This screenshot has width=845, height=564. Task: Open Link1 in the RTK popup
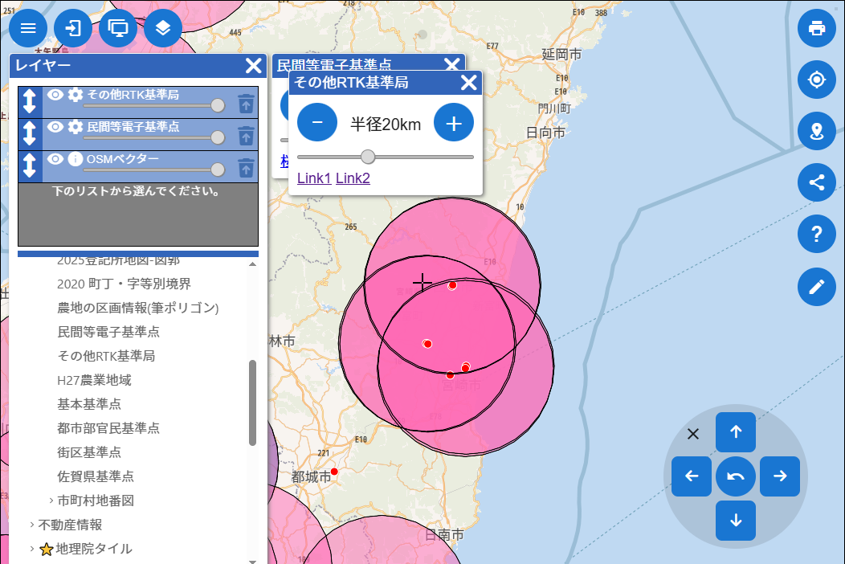click(313, 178)
